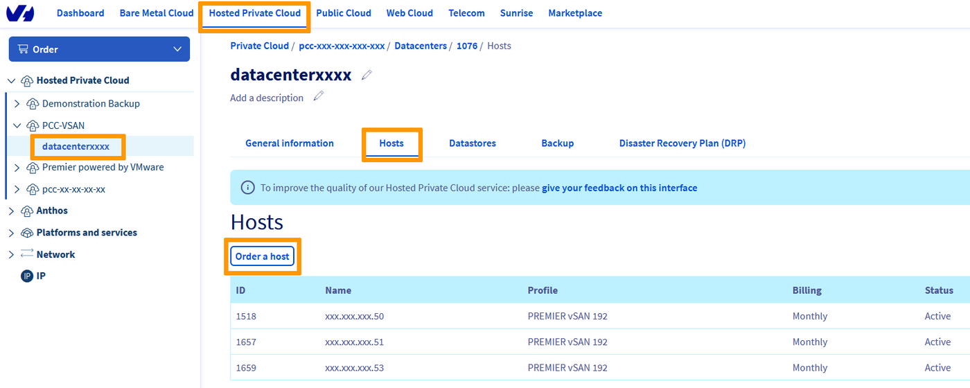This screenshot has width=970, height=388.
Task: Click the info icon in the feedback banner
Action: pyautogui.click(x=247, y=188)
